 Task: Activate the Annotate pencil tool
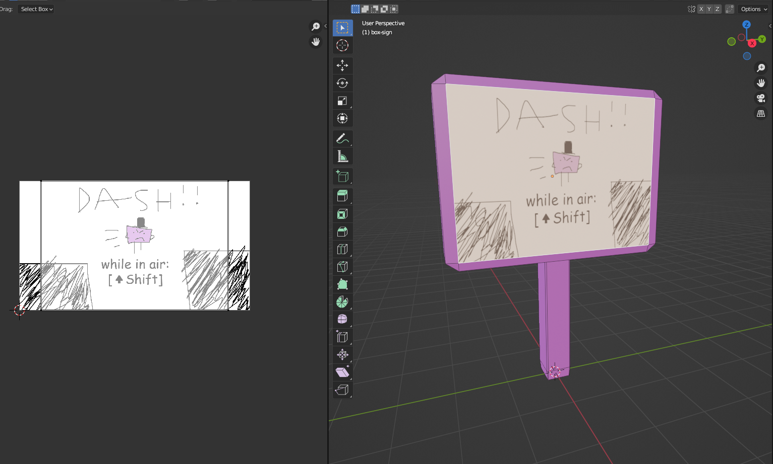(342, 138)
